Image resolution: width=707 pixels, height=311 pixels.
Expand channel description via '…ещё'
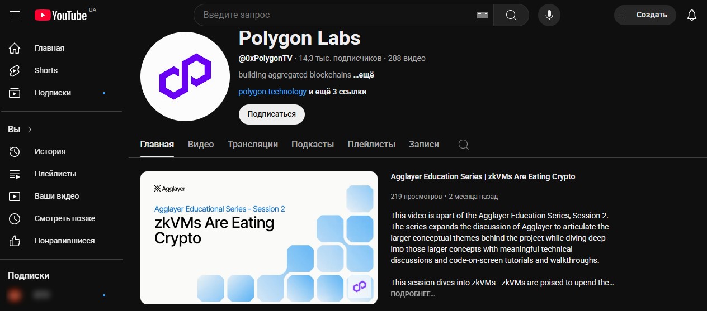(364, 75)
